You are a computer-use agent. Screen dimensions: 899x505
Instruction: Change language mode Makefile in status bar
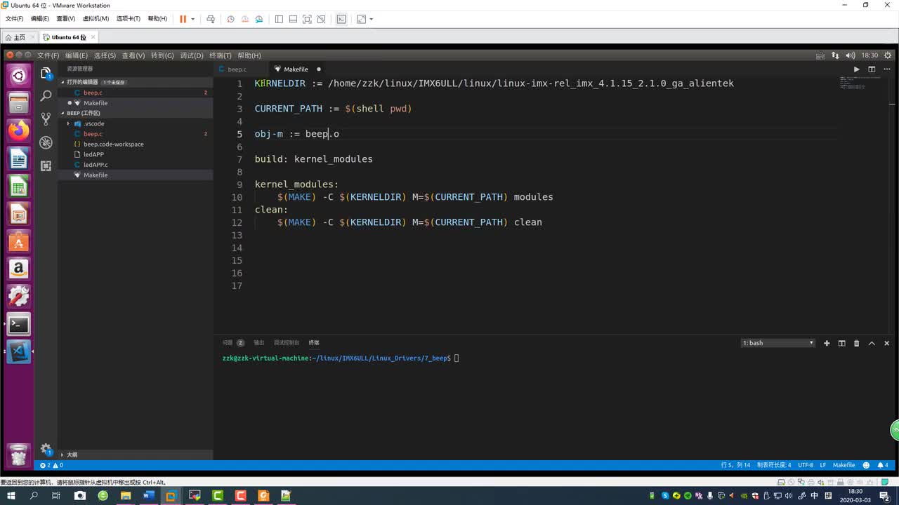pyautogui.click(x=844, y=465)
